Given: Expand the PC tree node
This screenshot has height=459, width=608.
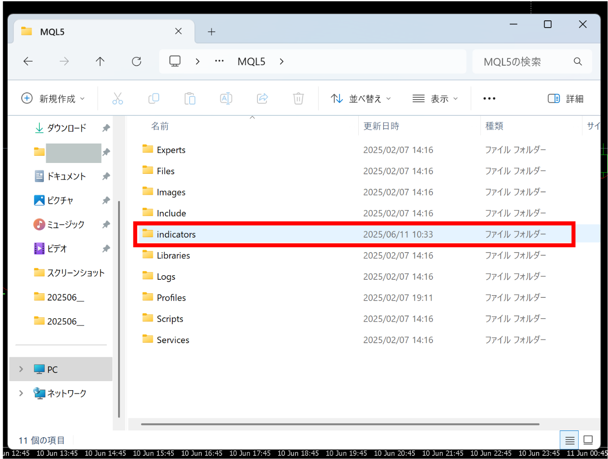Looking at the screenshot, I should click(21, 369).
